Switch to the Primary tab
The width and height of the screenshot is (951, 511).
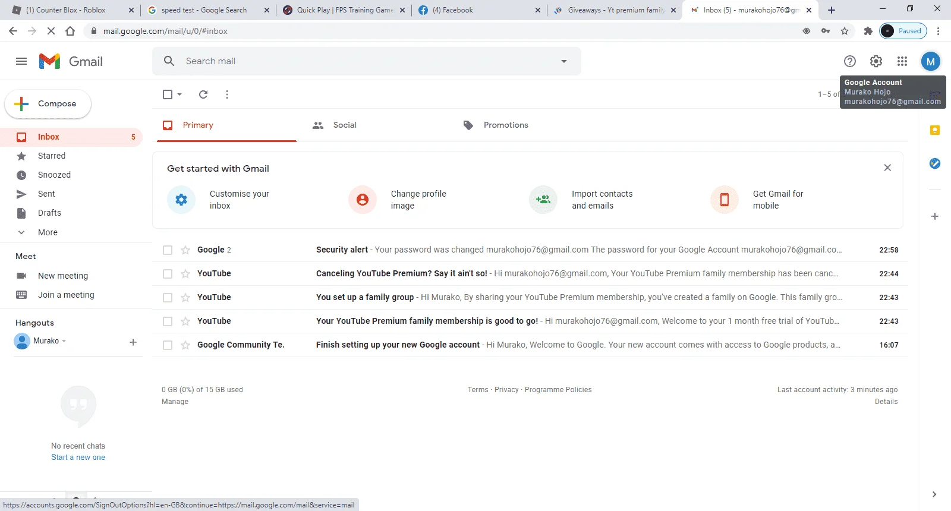226,125
